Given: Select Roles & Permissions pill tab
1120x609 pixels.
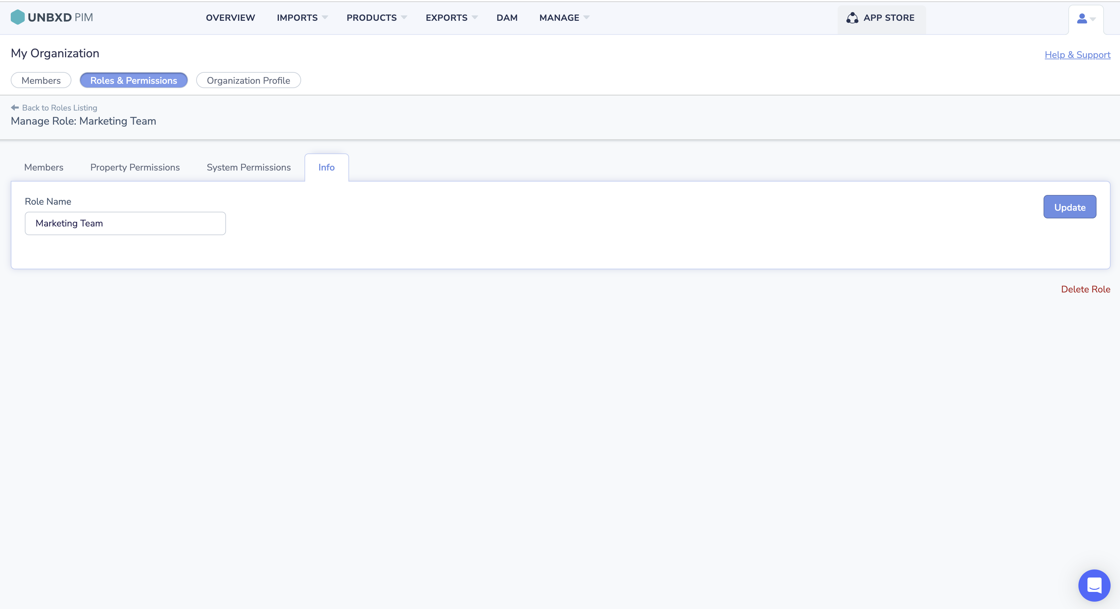Looking at the screenshot, I should tap(133, 80).
